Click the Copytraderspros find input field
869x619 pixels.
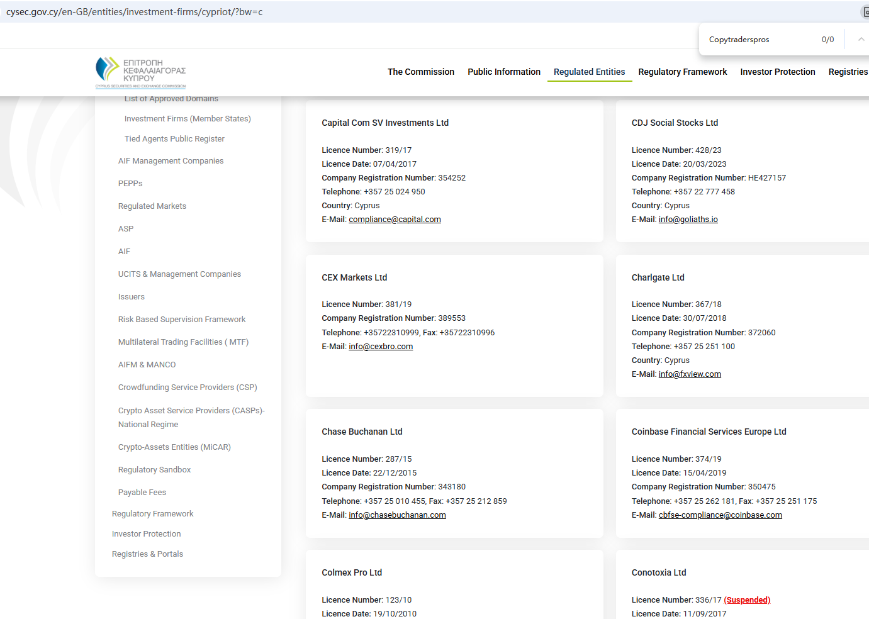758,40
